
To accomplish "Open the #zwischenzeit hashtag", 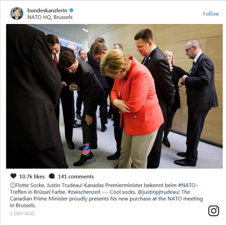I will pos(84,192).
